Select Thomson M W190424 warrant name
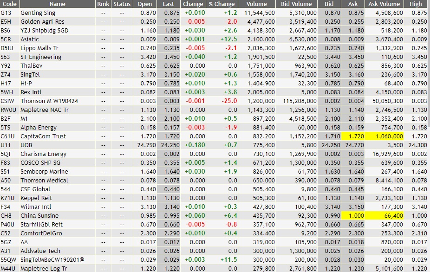Viewport: 430px width, 272px height. pos(49,101)
